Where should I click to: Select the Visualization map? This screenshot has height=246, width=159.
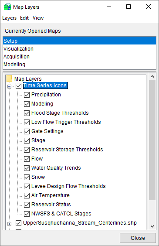pyautogui.click(x=79, y=49)
